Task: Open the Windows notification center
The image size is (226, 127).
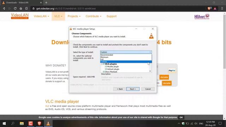Action: pos(220,123)
